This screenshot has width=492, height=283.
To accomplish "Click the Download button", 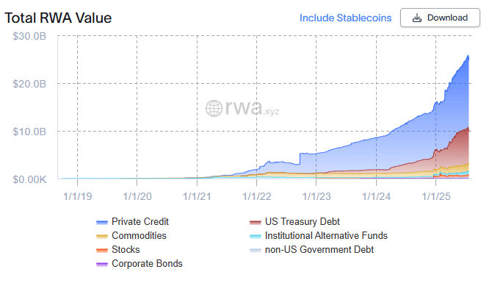I will pyautogui.click(x=440, y=18).
